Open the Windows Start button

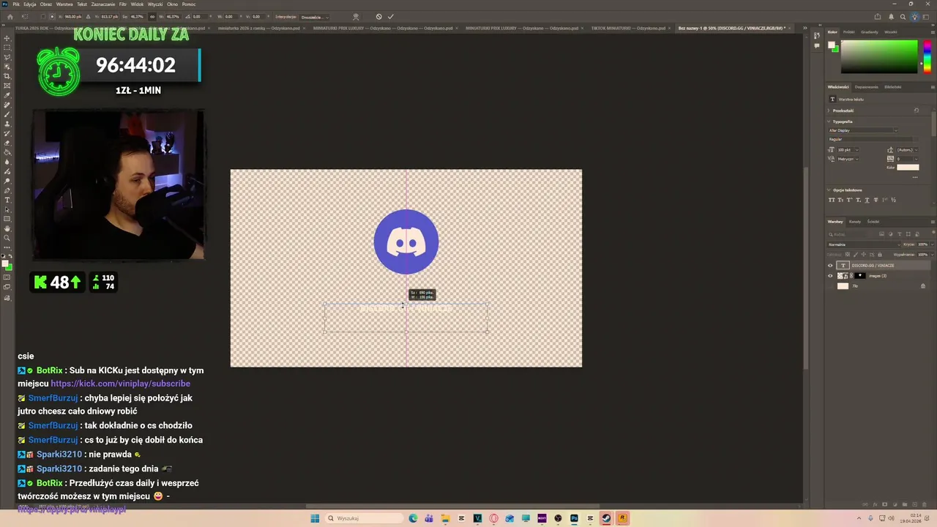pyautogui.click(x=315, y=518)
